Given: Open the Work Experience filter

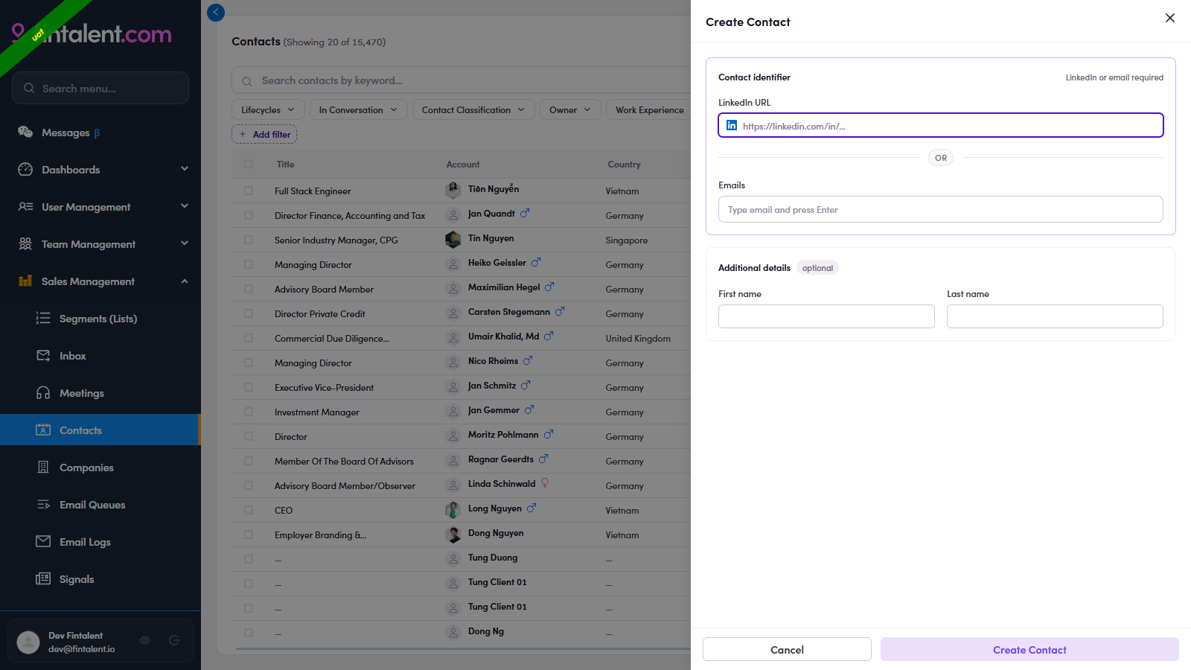Looking at the screenshot, I should pyautogui.click(x=649, y=109).
